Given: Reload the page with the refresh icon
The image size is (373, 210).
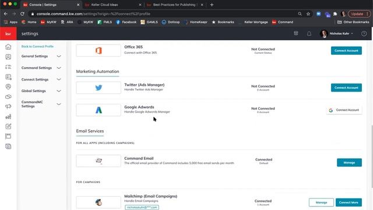Looking at the screenshot, I should 22,14.
